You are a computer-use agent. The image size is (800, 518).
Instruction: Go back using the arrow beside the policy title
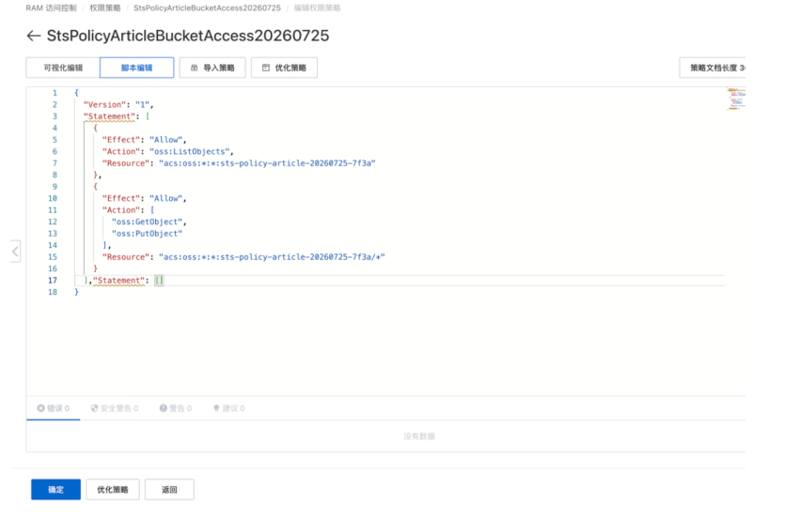coord(33,36)
